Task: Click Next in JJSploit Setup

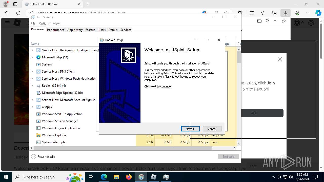Action: (x=190, y=129)
